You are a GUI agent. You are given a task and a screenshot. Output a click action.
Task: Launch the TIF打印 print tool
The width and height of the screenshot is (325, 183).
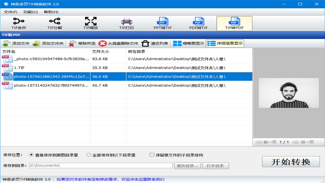127,23
